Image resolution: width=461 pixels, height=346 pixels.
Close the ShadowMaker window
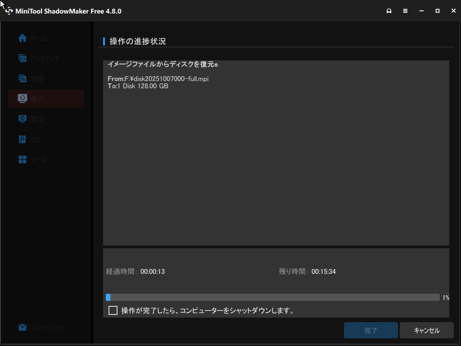coord(453,11)
